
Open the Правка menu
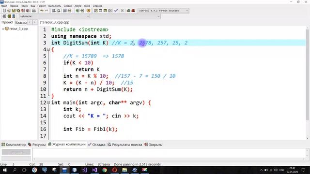point(14,6)
